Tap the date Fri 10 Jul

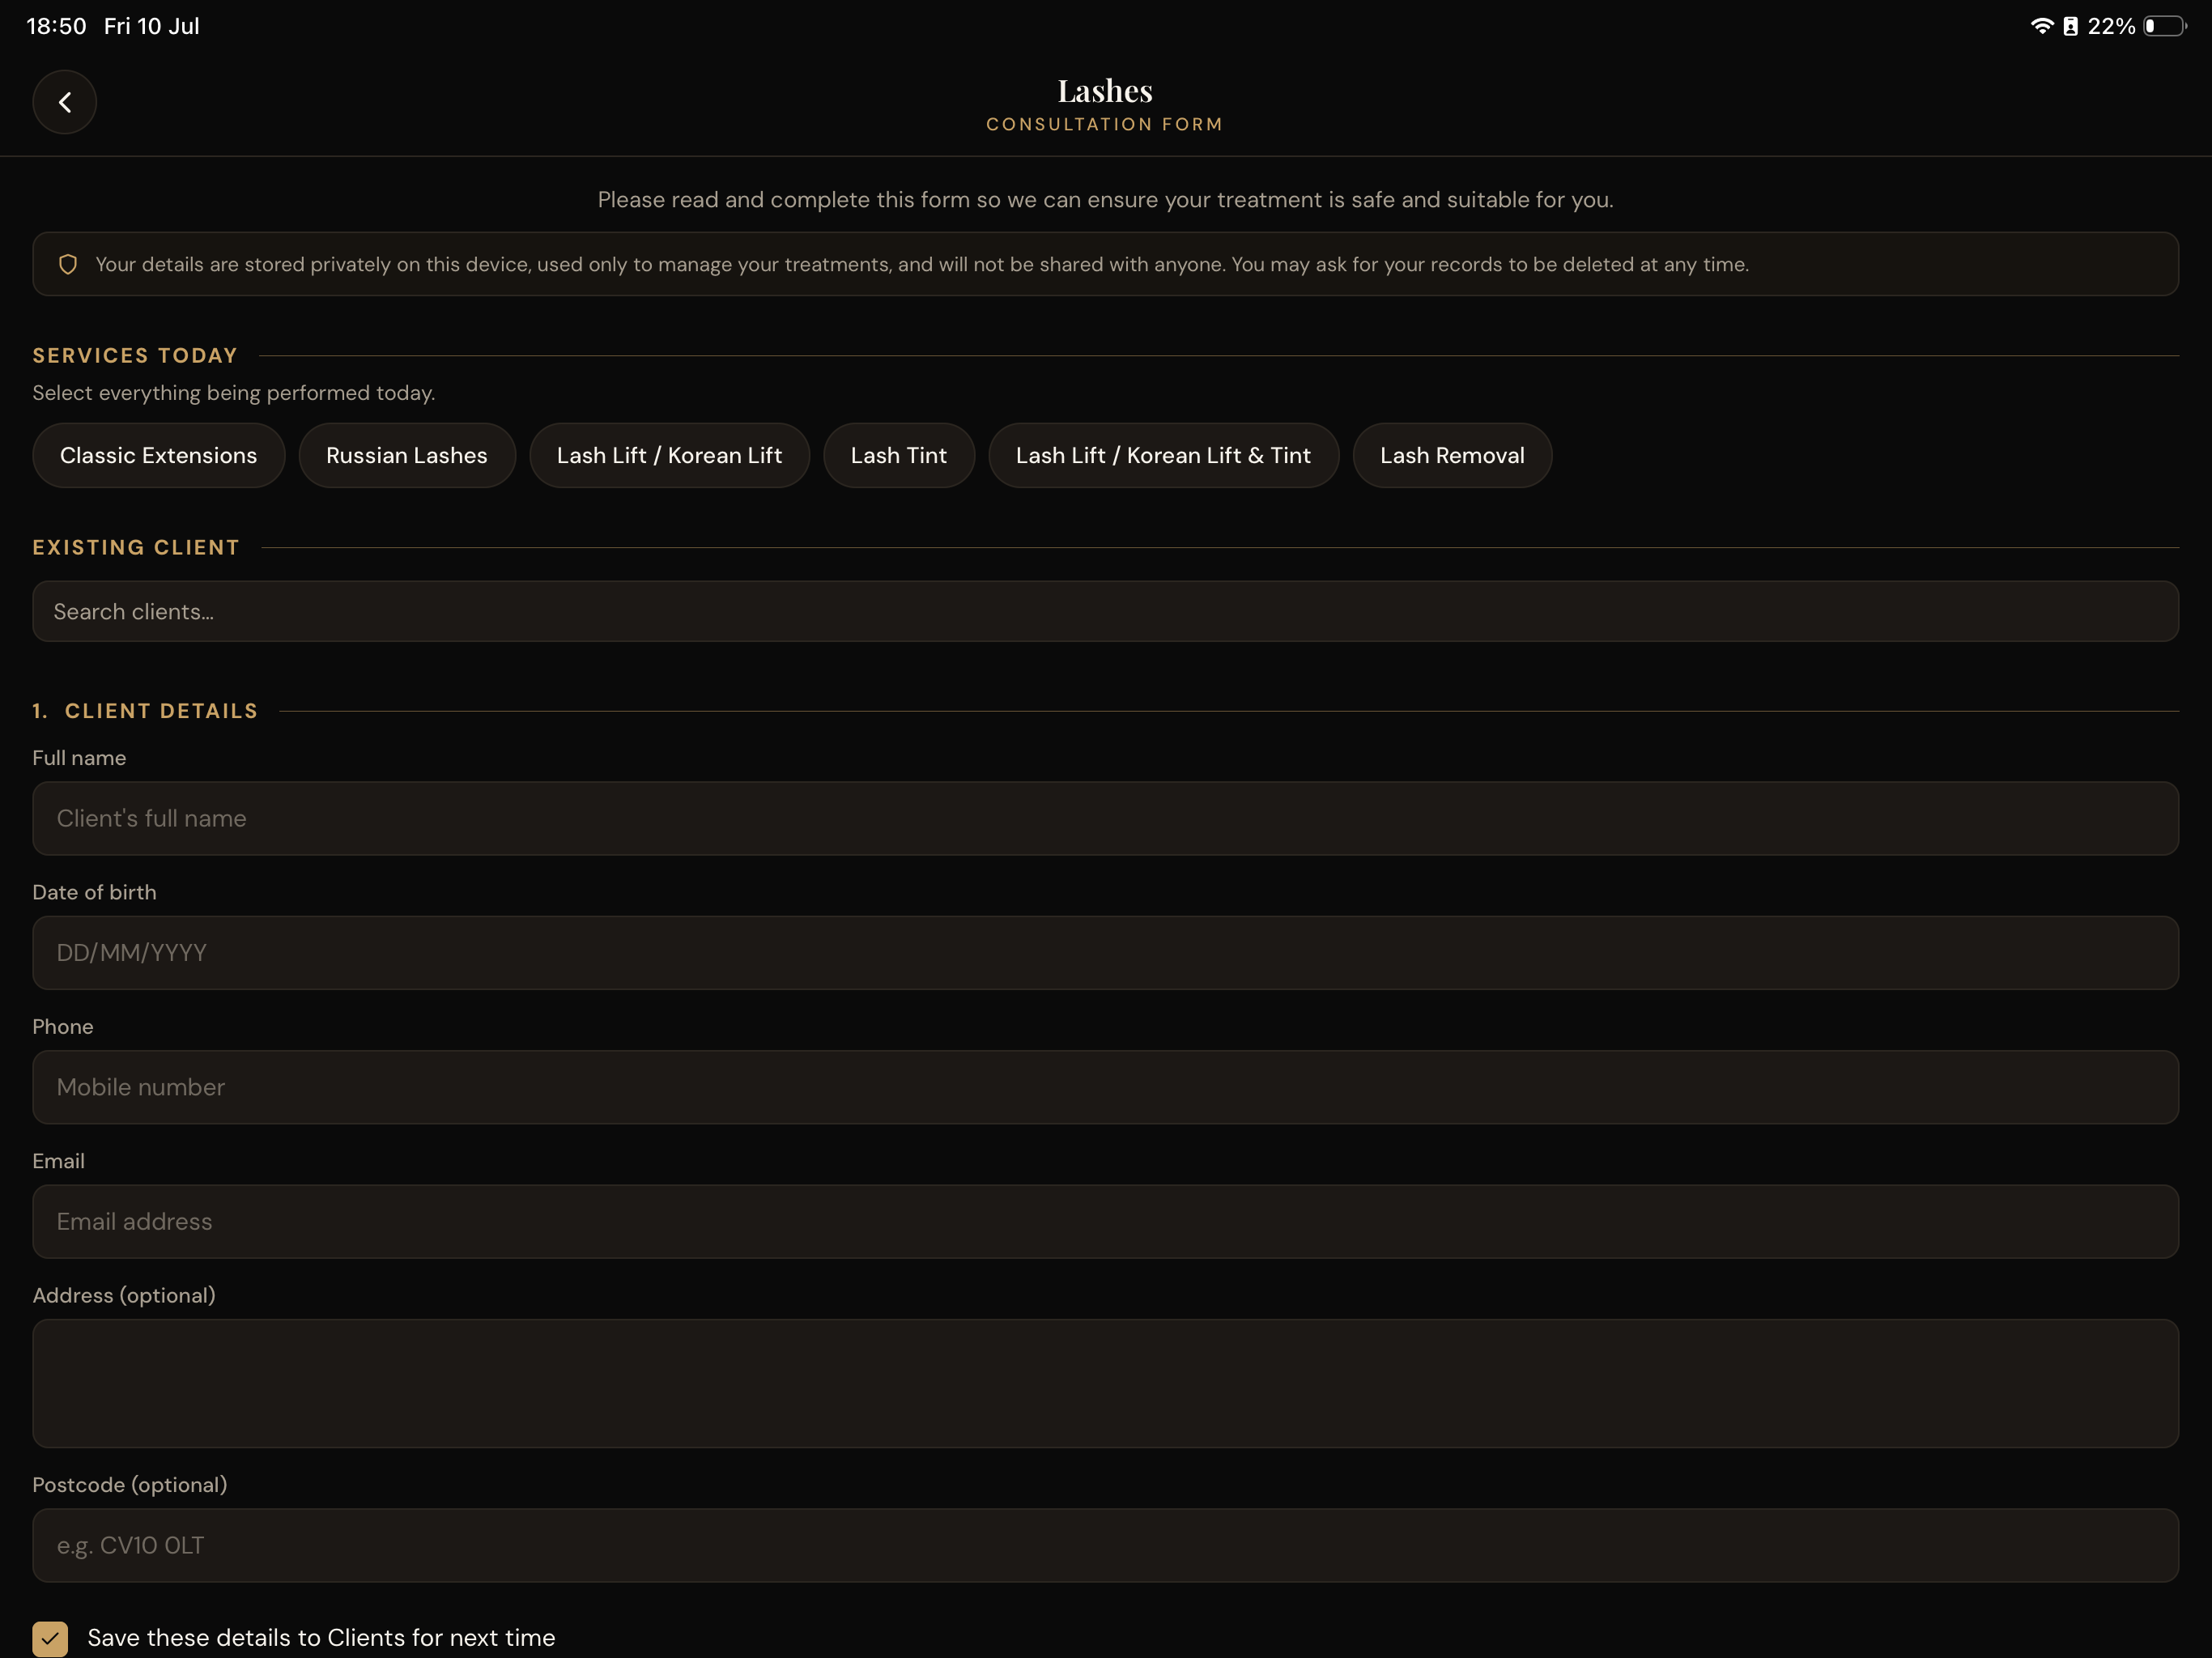point(152,26)
